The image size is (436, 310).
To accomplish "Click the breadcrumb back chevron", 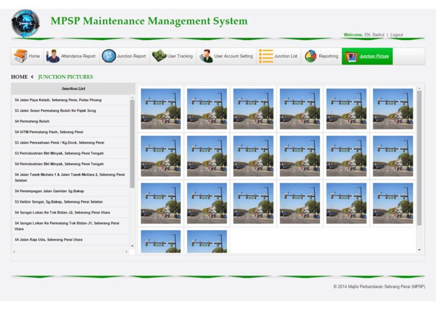I will 32,77.
